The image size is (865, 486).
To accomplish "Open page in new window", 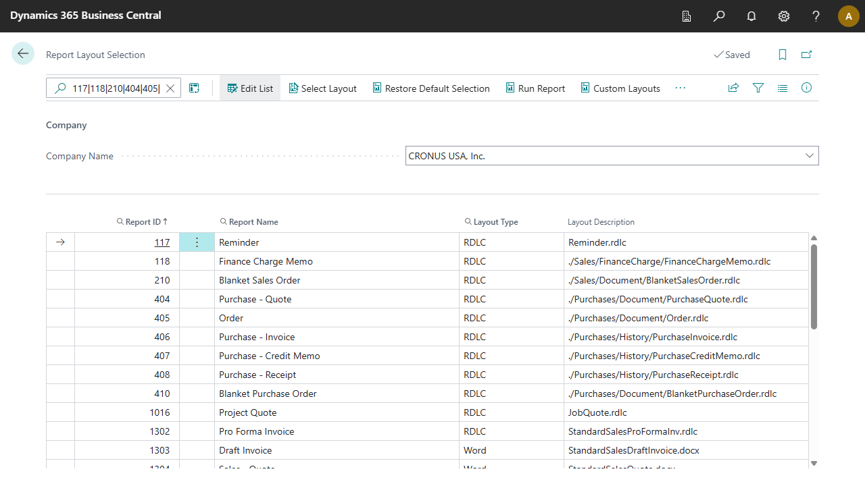I will 806,55.
